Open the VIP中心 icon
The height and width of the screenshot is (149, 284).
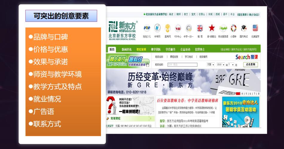coord(178,28)
